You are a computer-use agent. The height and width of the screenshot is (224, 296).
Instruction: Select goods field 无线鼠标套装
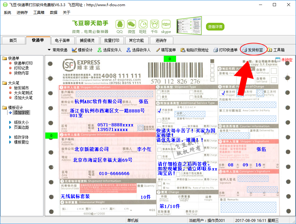(x=75, y=197)
